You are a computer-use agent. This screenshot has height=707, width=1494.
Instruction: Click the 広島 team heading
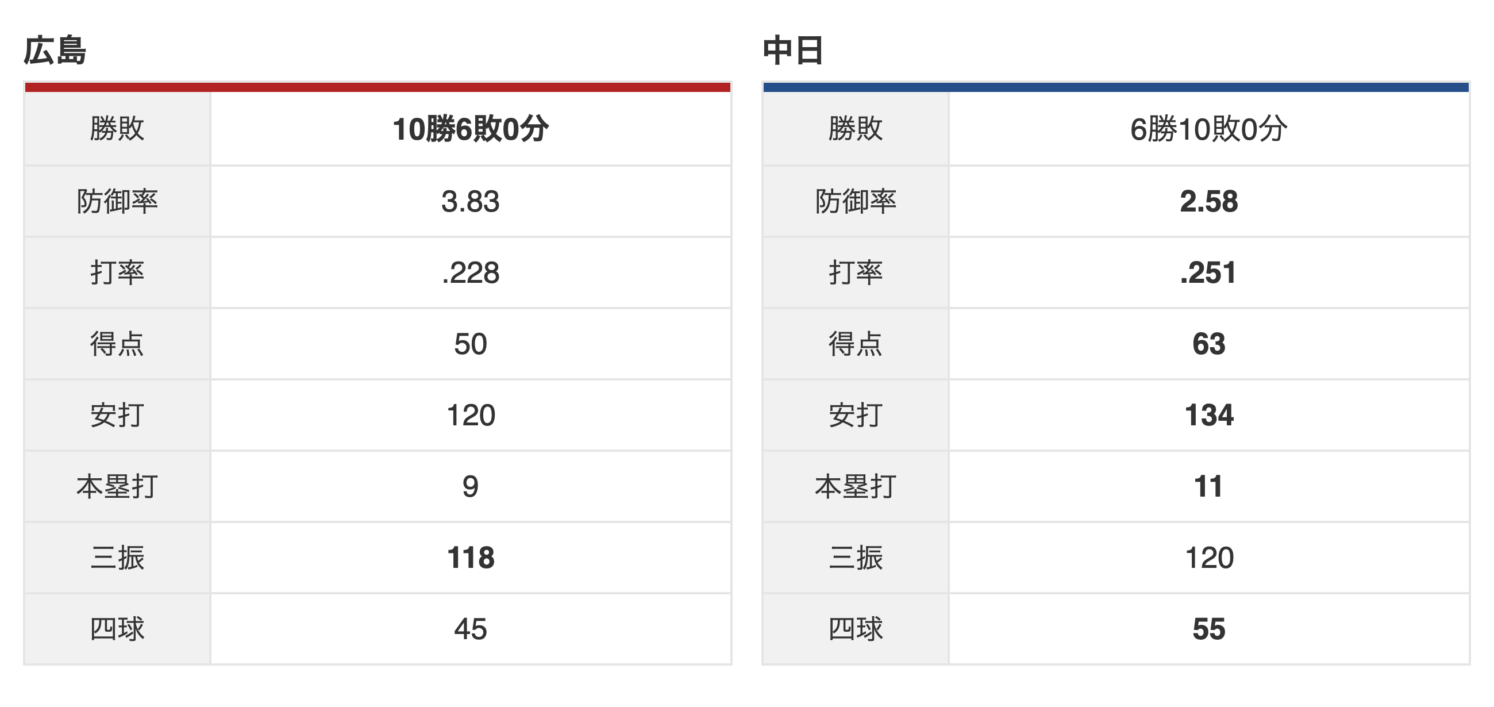point(55,51)
